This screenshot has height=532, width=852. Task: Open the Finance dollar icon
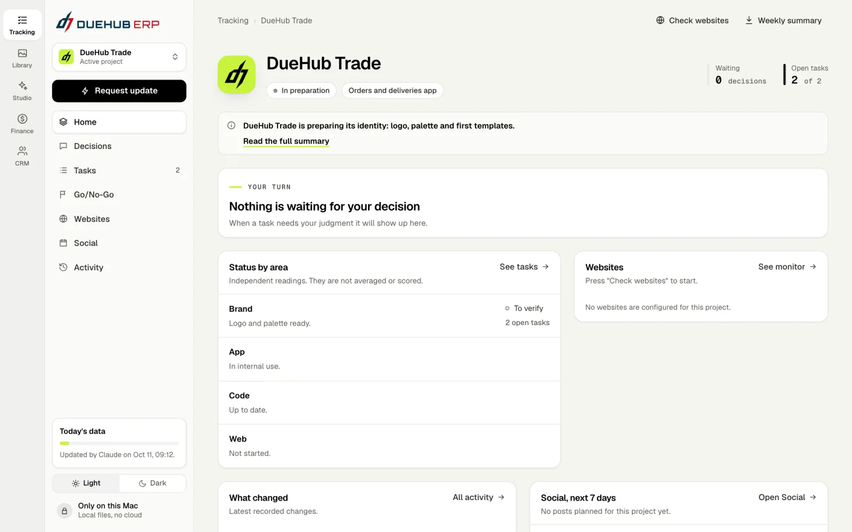22,119
